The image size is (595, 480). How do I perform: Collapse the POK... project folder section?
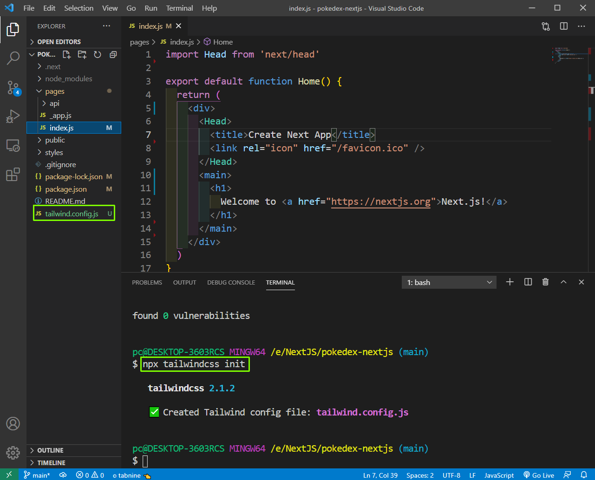(42, 54)
